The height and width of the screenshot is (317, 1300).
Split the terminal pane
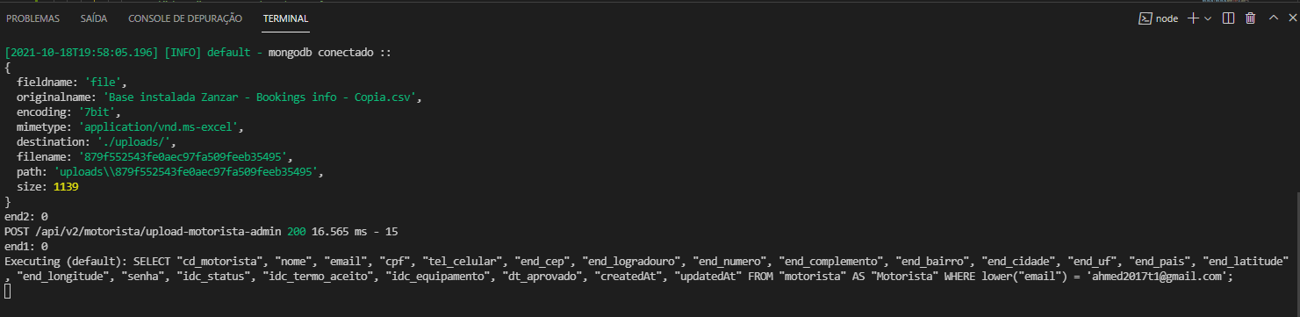click(x=1228, y=18)
